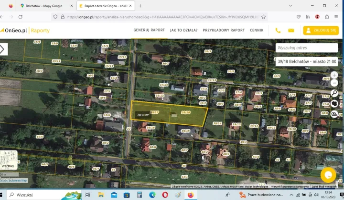Open a new browser tab
Screen dimensions: 344x200
[x=140, y=6]
